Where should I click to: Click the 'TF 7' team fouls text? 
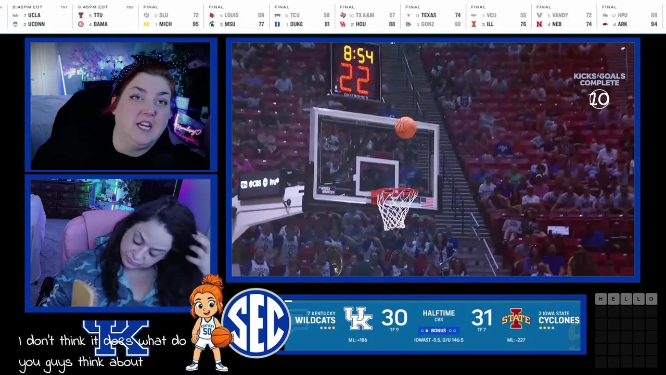point(482,330)
